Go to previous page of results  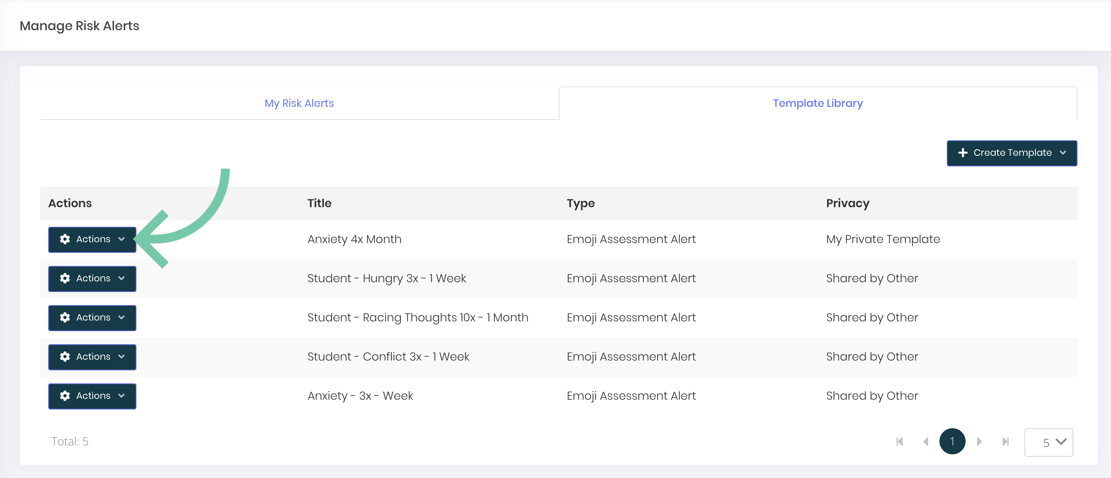[x=926, y=442]
